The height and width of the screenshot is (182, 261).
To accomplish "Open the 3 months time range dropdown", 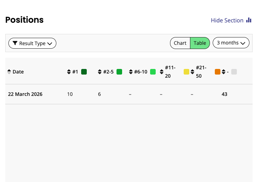I will pos(231,43).
